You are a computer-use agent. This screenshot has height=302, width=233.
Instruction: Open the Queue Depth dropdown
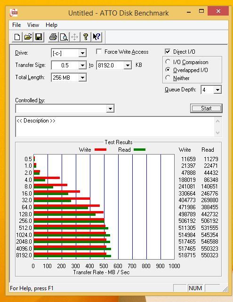(x=217, y=90)
